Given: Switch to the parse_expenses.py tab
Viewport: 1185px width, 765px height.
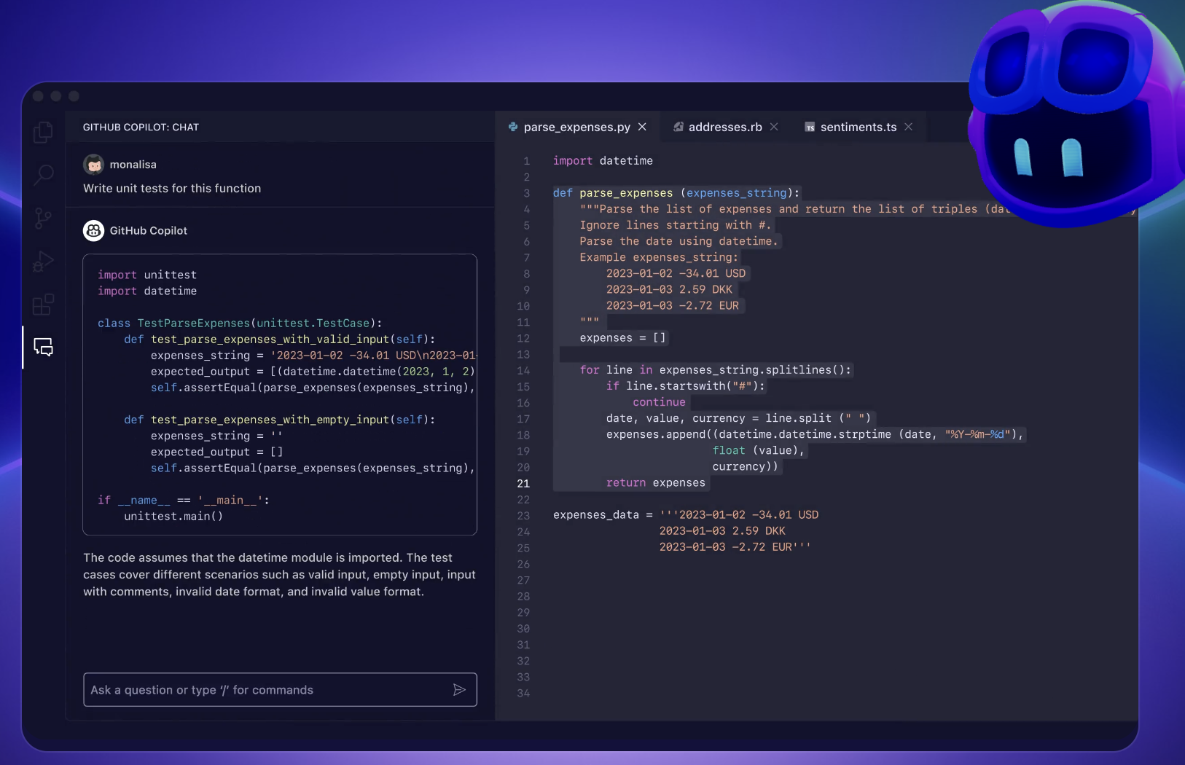Looking at the screenshot, I should 576,127.
